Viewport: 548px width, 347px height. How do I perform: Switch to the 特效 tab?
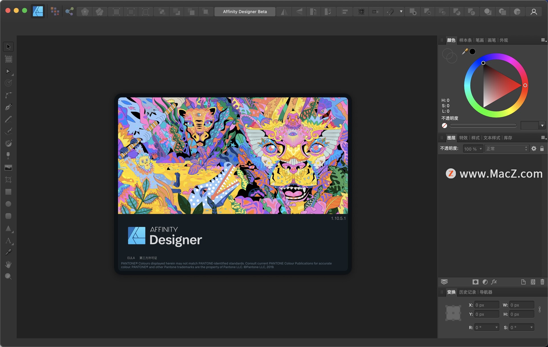[463, 138]
